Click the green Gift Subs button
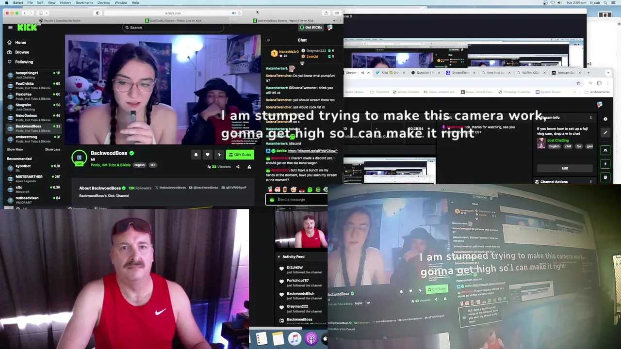This screenshot has height=349, width=621. pyautogui.click(x=240, y=155)
